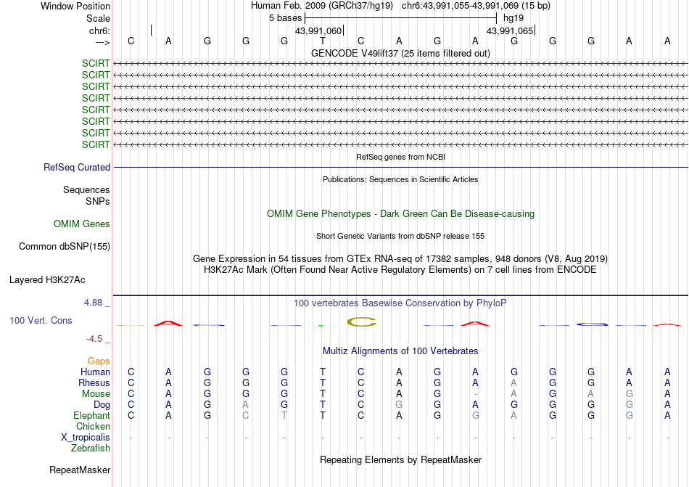Select the X_tropicalis alignment row label
This screenshot has height=487, width=689.
(x=86, y=438)
